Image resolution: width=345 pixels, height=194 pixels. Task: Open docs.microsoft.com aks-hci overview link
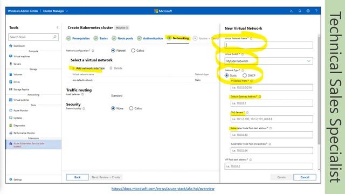(x=163, y=189)
